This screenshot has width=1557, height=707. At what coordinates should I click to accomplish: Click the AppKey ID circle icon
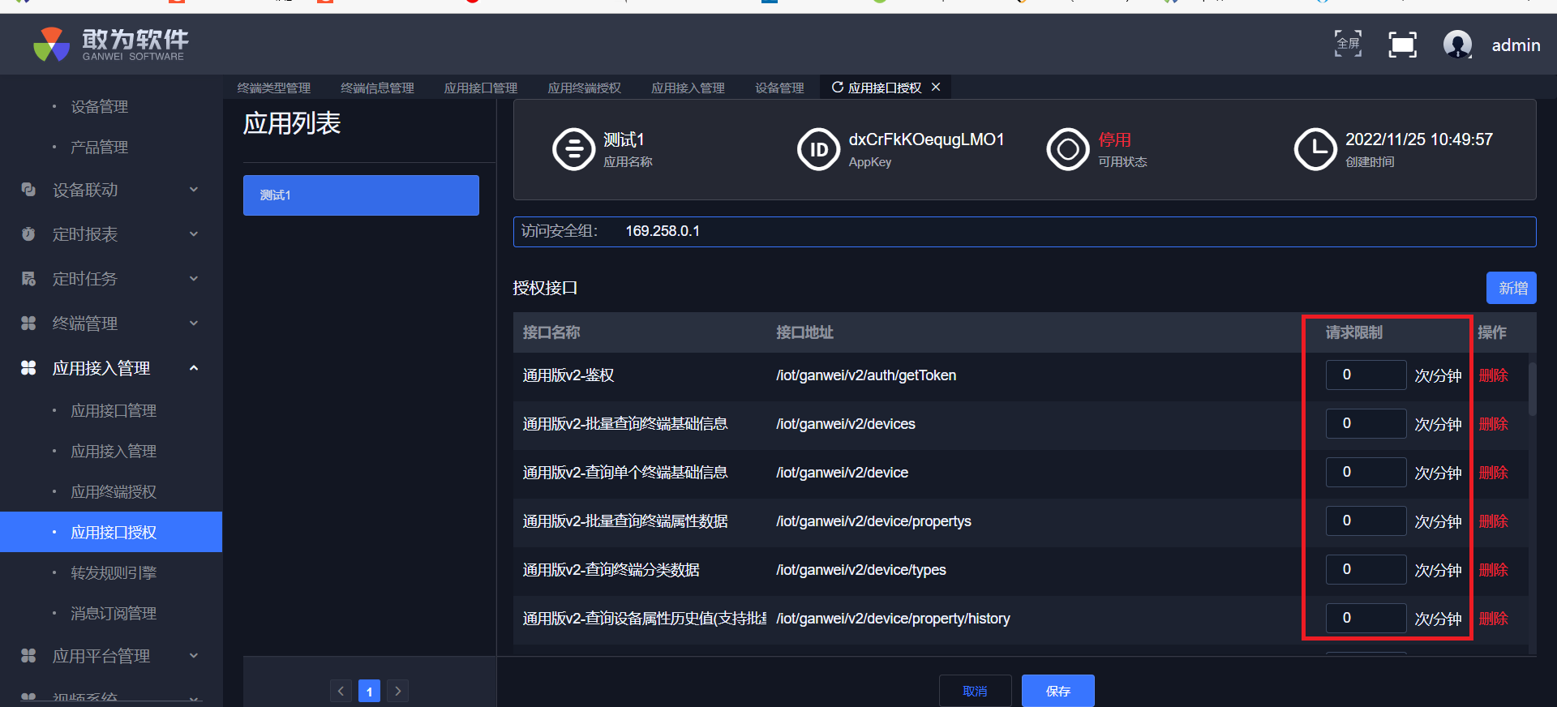818,149
